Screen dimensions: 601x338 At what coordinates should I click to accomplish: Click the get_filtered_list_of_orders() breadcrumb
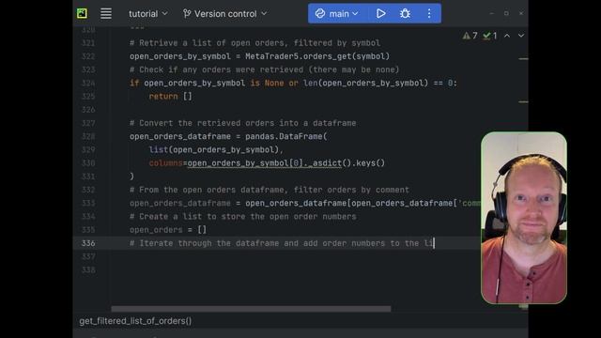point(135,321)
